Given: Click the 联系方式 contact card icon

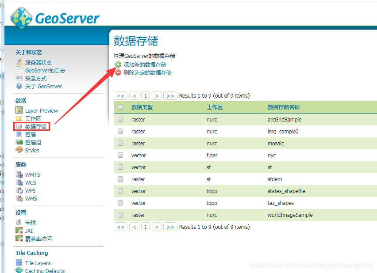Looking at the screenshot, I should click(x=19, y=78).
